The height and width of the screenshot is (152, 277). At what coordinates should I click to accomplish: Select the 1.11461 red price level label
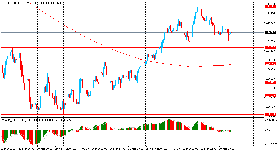click(270, 7)
